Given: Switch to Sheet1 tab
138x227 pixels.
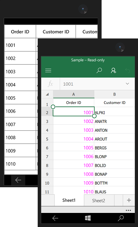Looking at the screenshot, I should [69, 200].
